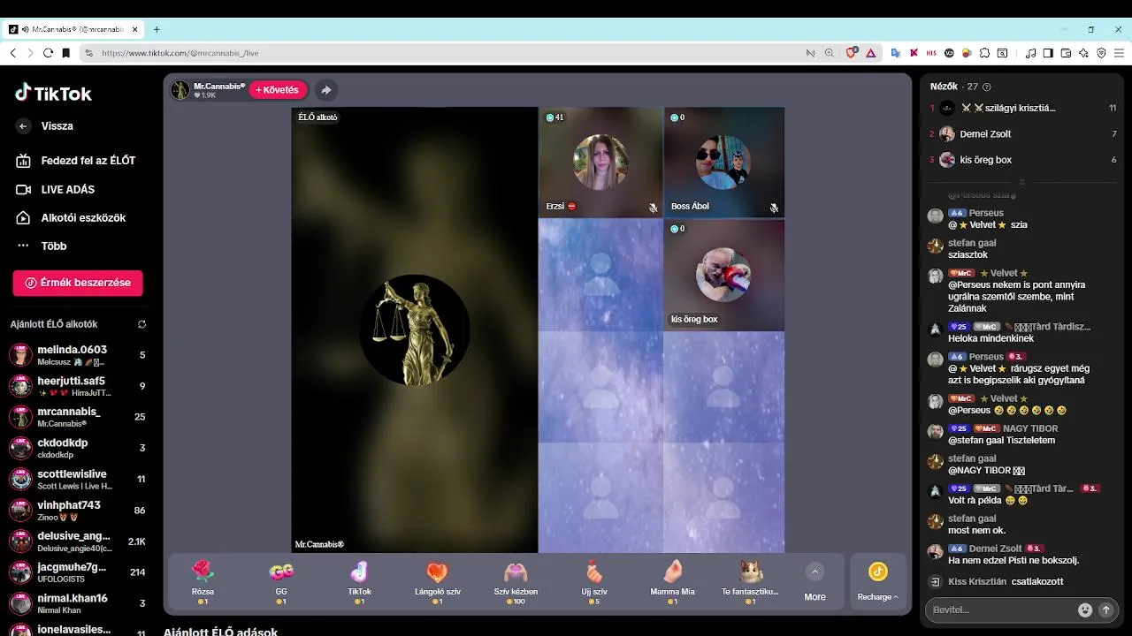Open the Brave VPN shield icon
The height and width of the screenshot is (636, 1132).
(1101, 53)
